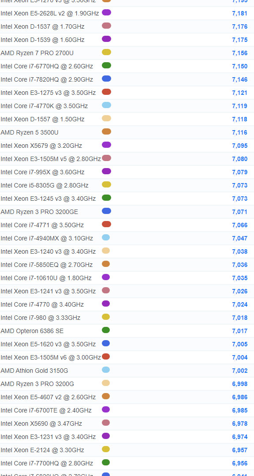
Task: Click the yellow swatch beside Ryzen 7 PRO 2700U
Action: point(107,52)
